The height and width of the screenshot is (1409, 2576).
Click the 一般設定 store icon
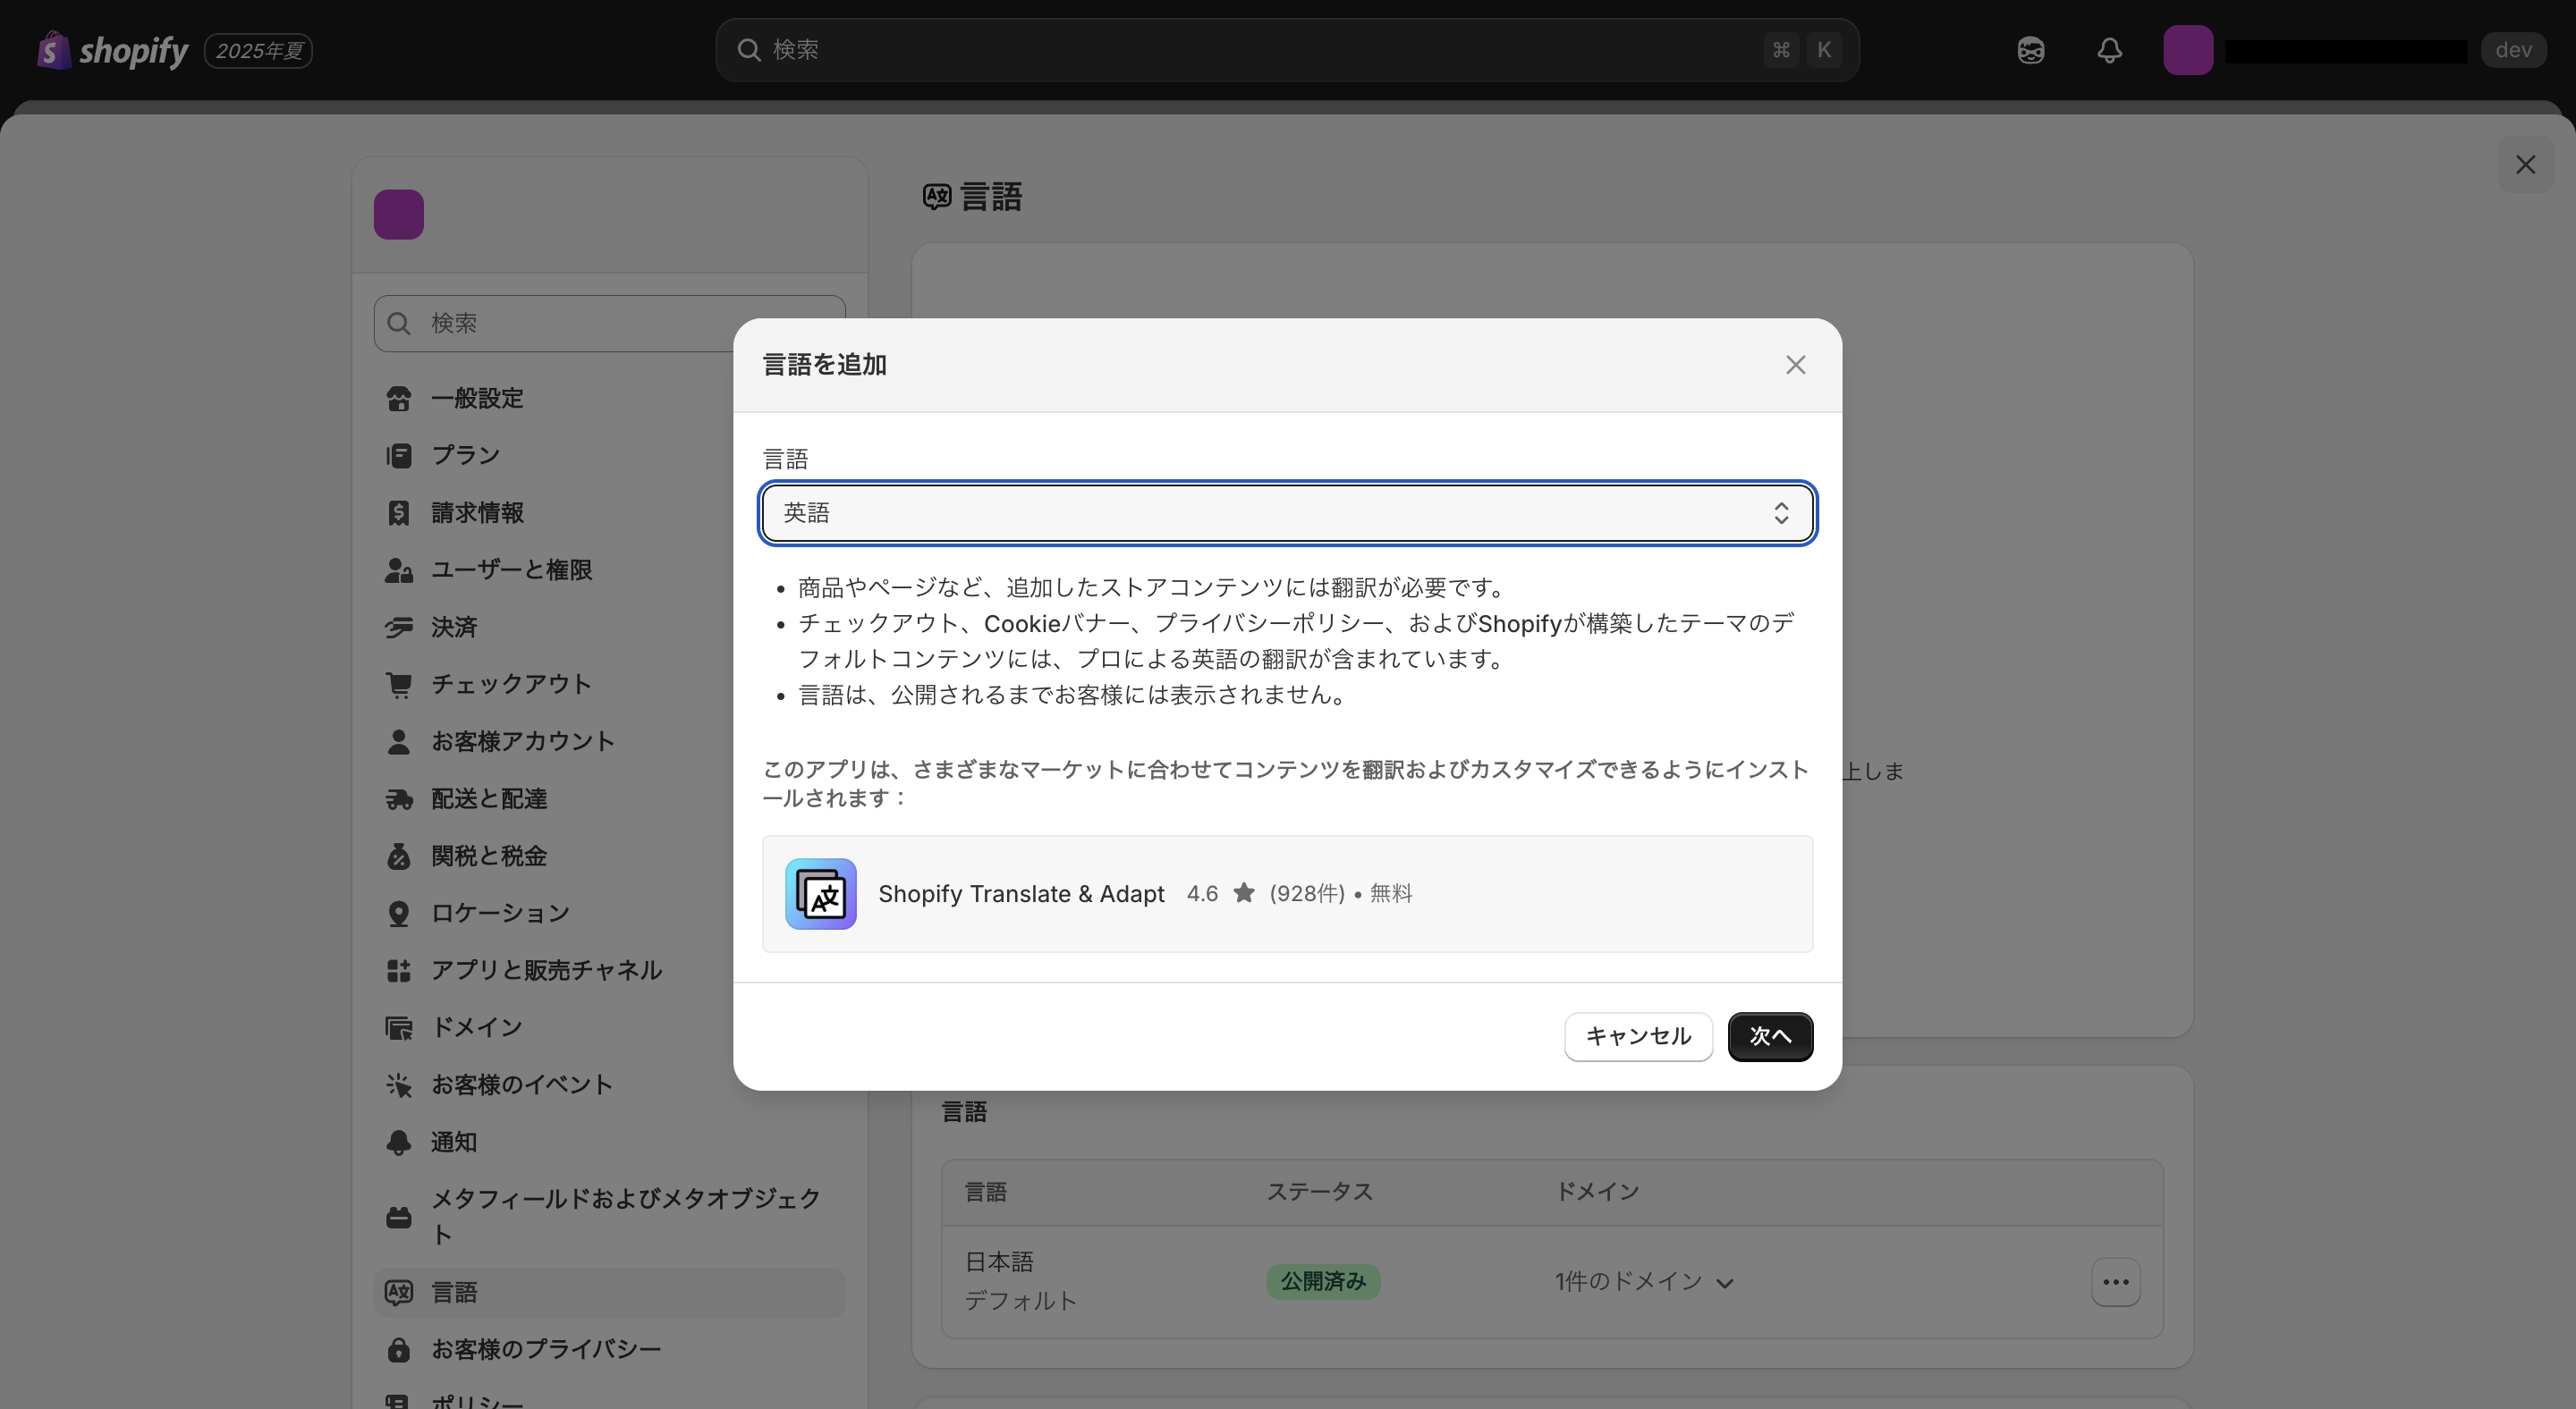point(398,398)
